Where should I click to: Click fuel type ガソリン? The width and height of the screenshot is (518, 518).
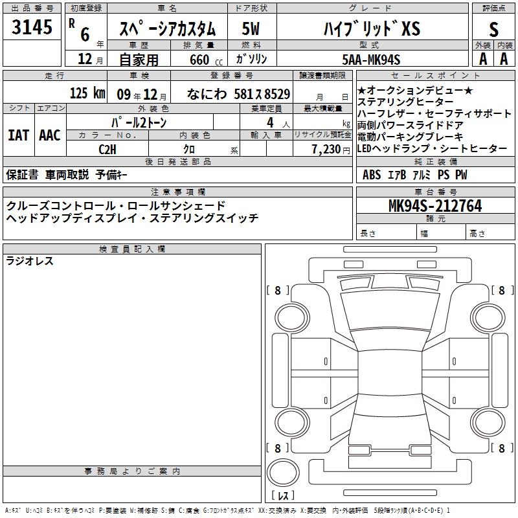click(251, 59)
